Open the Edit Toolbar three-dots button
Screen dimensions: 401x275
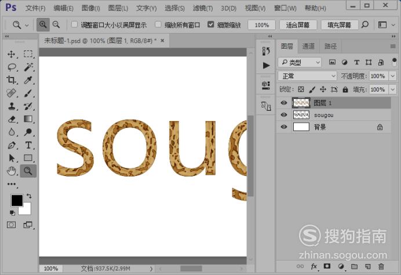[12, 184]
